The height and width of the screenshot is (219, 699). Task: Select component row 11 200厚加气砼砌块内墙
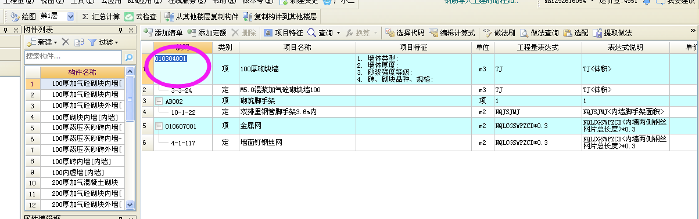[x=82, y=194]
